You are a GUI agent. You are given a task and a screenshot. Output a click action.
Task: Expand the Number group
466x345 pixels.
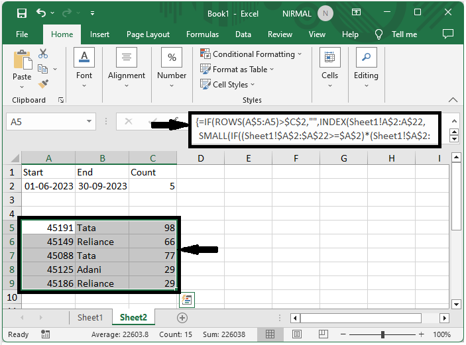coord(172,68)
